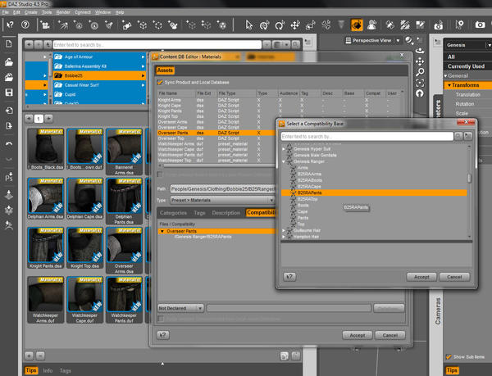
Task: Click Accept in Select a Compatibility Base
Action: [421, 277]
